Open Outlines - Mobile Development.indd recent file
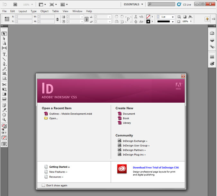Image resolution: width=217 pixels, height=196 pixels. point(70,114)
